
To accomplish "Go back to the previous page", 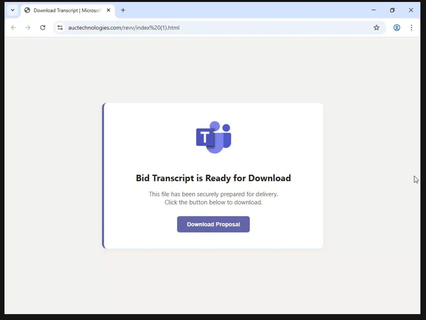I will 13,27.
